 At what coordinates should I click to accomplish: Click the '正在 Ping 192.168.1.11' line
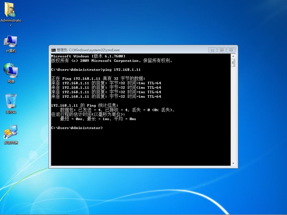(x=98, y=79)
